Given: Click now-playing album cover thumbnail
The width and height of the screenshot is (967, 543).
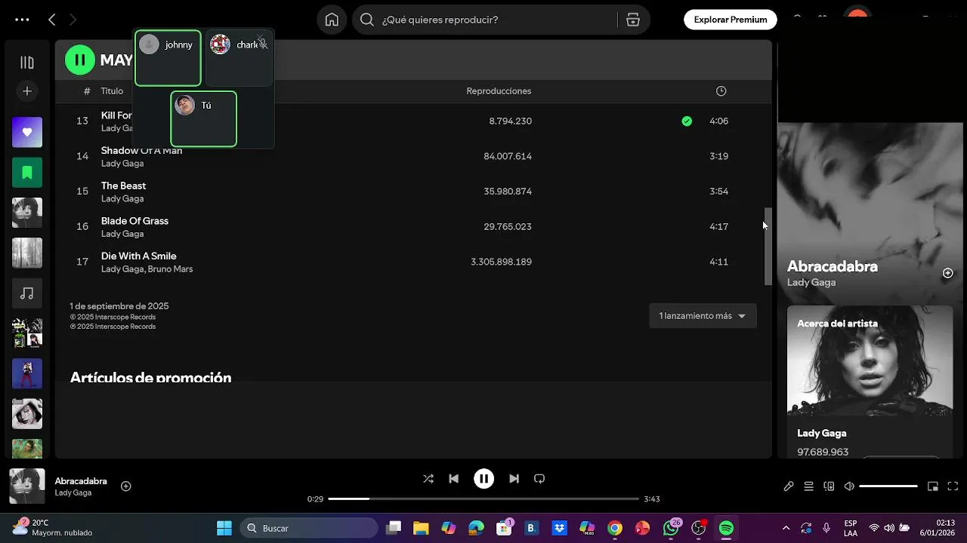Looking at the screenshot, I should [27, 486].
